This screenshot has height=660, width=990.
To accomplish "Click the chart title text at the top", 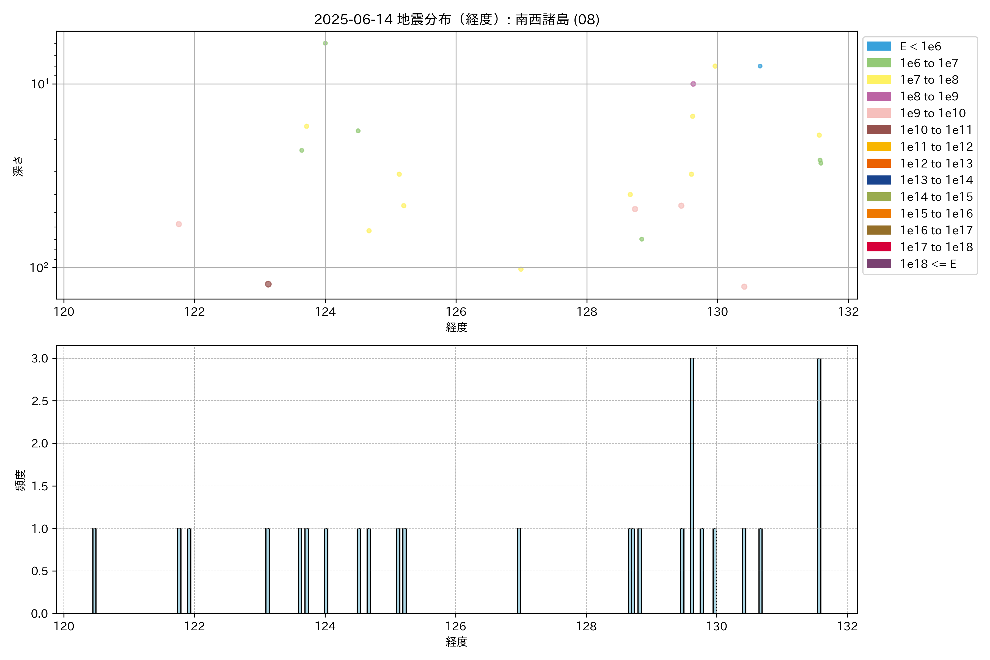I will (x=456, y=19).
